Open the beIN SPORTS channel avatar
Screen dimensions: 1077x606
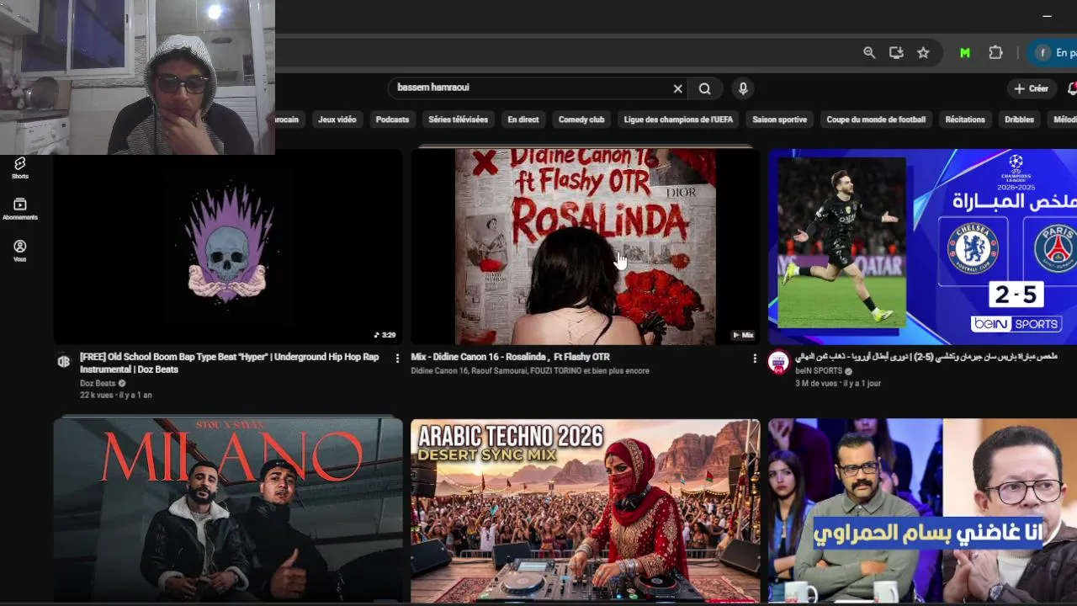(x=779, y=362)
